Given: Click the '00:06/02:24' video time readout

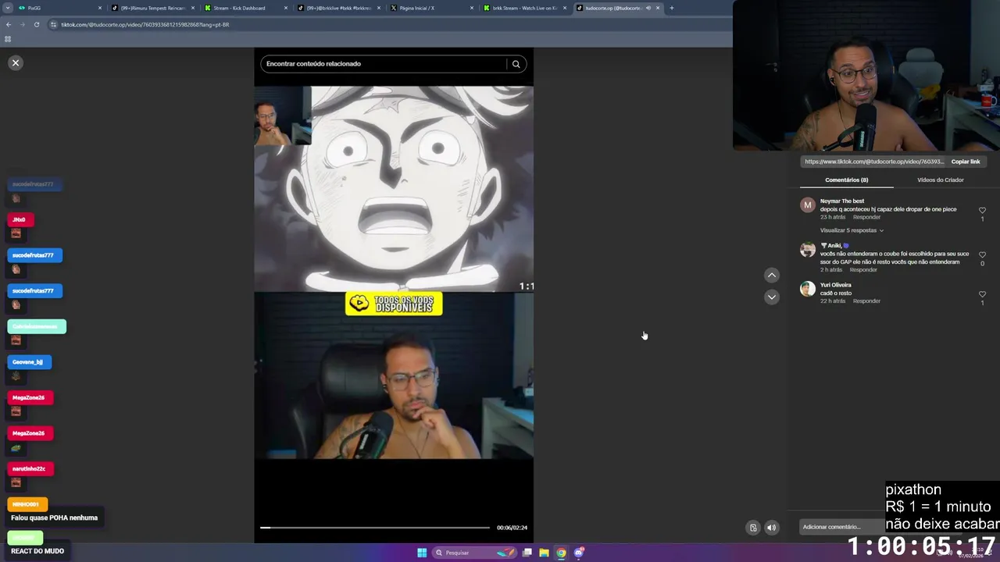Looking at the screenshot, I should [512, 528].
